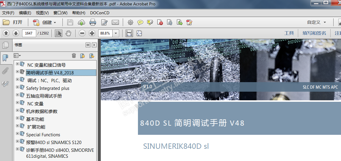This screenshot has height=161, width=341.
Task: Open bookmark options menu dropdown
Action: (18, 56)
